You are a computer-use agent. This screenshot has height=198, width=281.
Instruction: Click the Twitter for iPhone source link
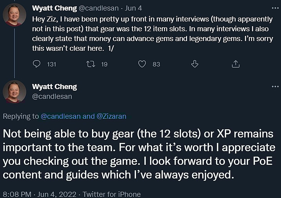(x=112, y=194)
